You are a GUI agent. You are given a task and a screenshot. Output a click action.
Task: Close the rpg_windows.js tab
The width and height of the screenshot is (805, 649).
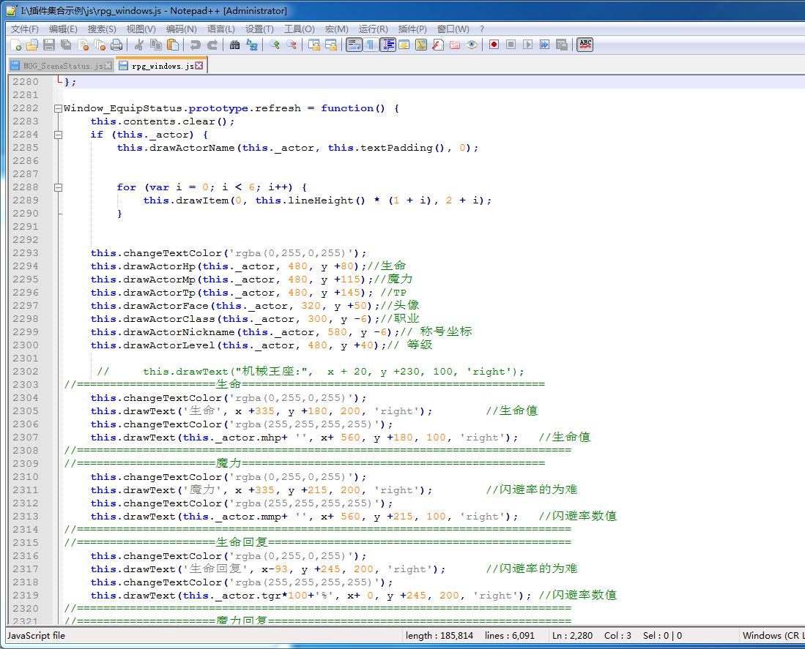pos(199,66)
